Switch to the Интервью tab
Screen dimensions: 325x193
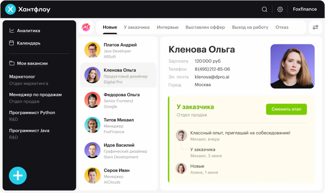pos(168,27)
